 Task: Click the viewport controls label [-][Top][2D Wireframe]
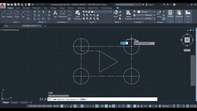[x=10, y=30]
